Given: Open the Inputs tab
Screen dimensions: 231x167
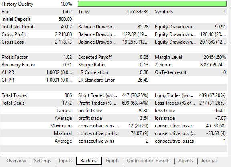Looking at the screenshot, I should (65, 161).
